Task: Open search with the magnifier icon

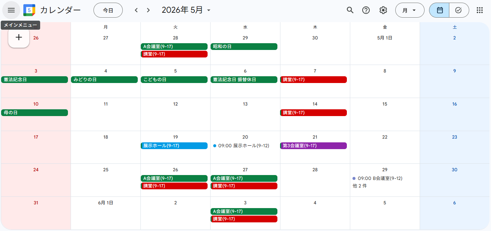Action: click(x=350, y=10)
